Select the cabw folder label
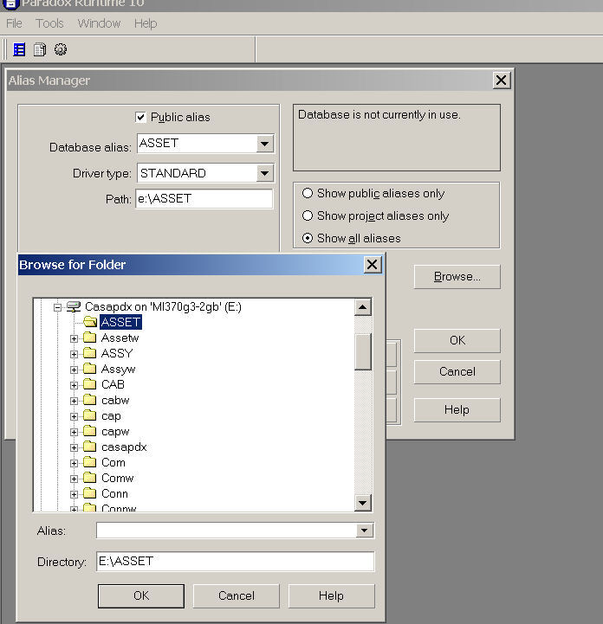Viewport: 603px width, 624px height. 115,400
